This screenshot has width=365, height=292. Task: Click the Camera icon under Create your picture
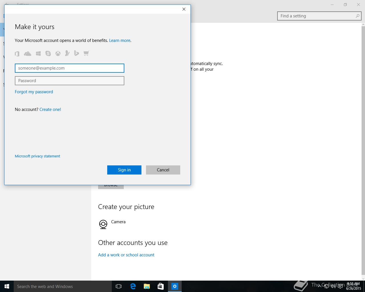tap(103, 224)
